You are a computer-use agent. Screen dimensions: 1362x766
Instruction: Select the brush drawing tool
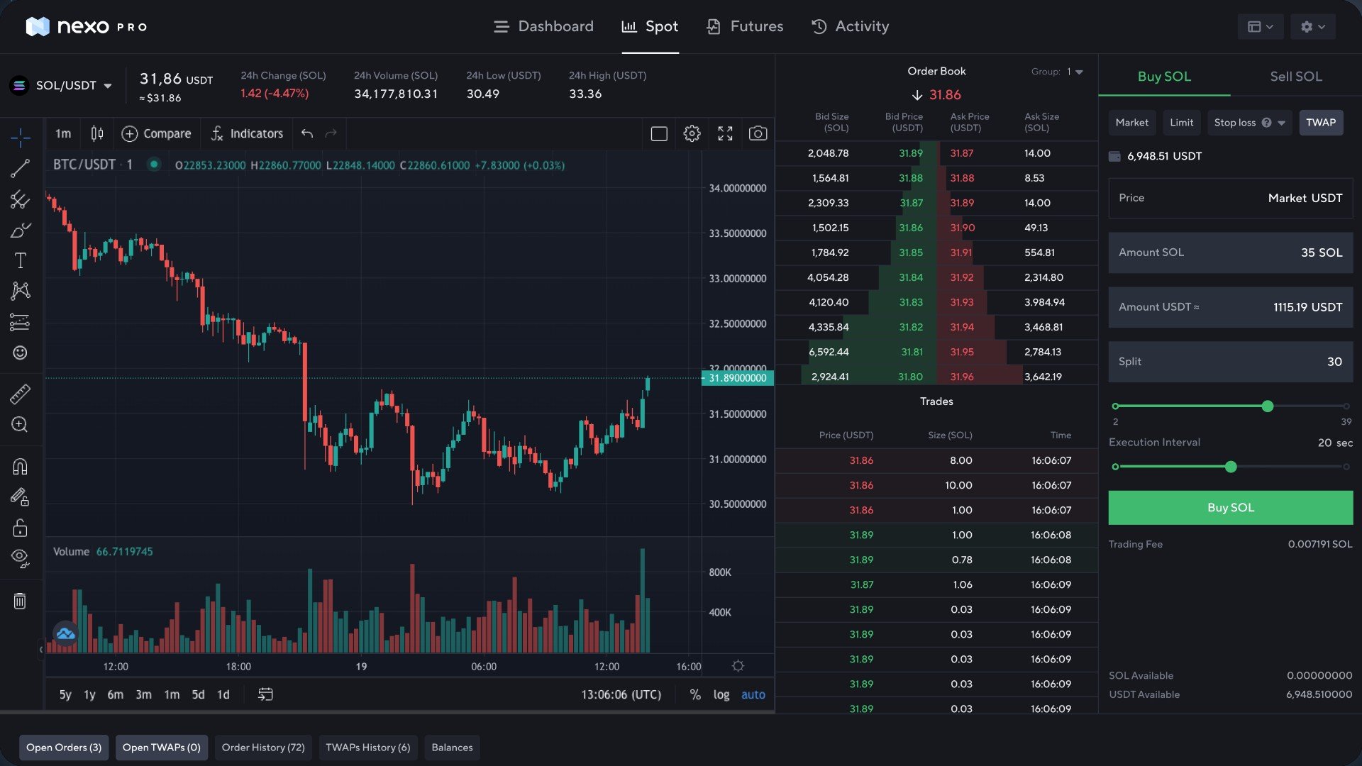coord(20,231)
